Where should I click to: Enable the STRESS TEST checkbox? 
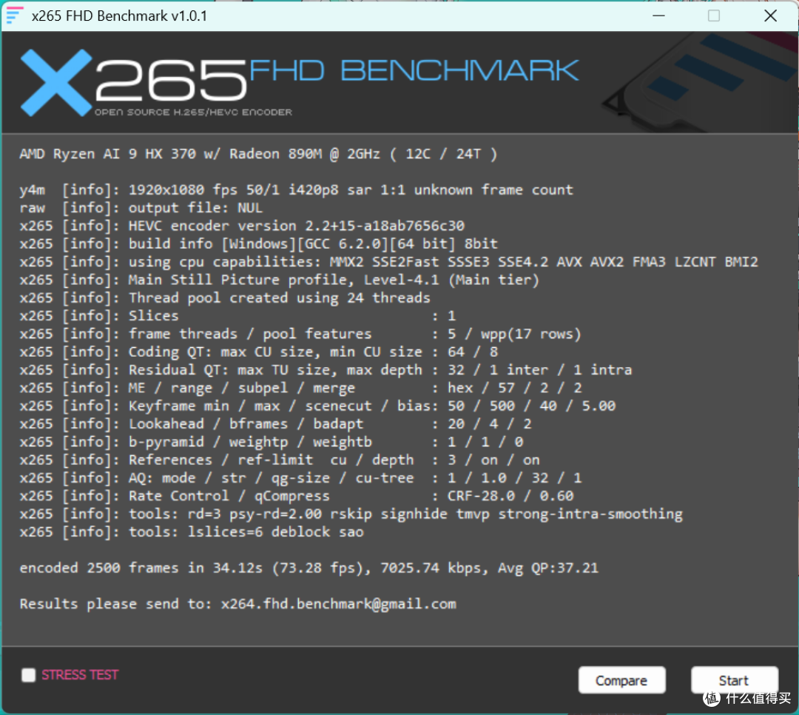pos(29,675)
